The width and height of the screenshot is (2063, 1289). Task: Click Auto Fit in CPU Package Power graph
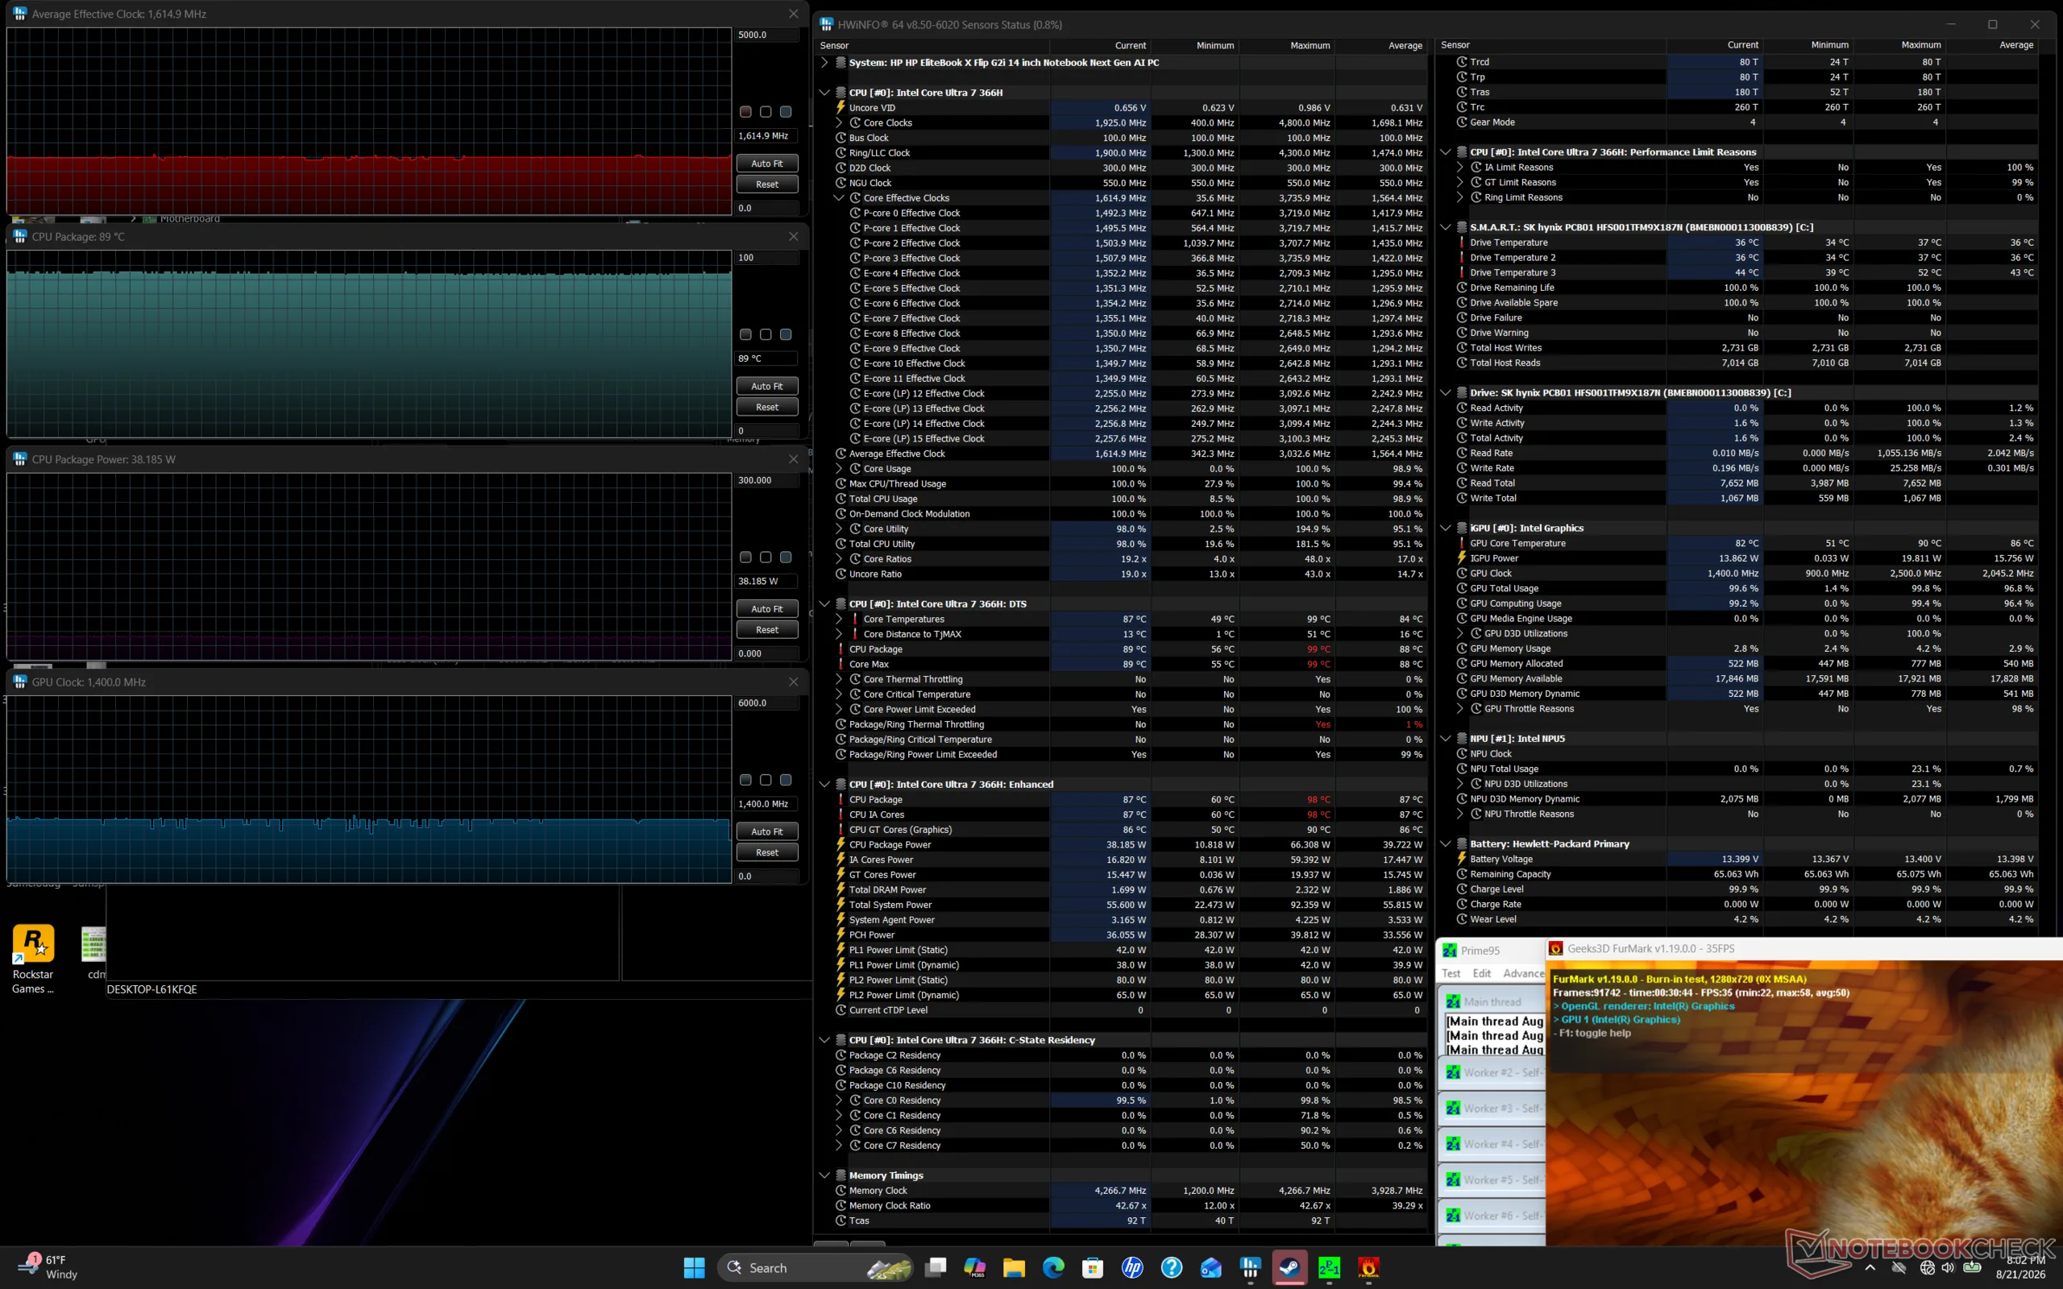766,610
